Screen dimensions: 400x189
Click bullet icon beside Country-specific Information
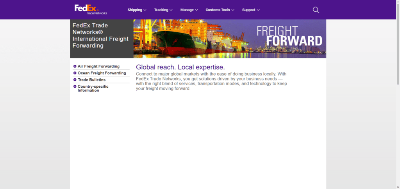click(75, 87)
